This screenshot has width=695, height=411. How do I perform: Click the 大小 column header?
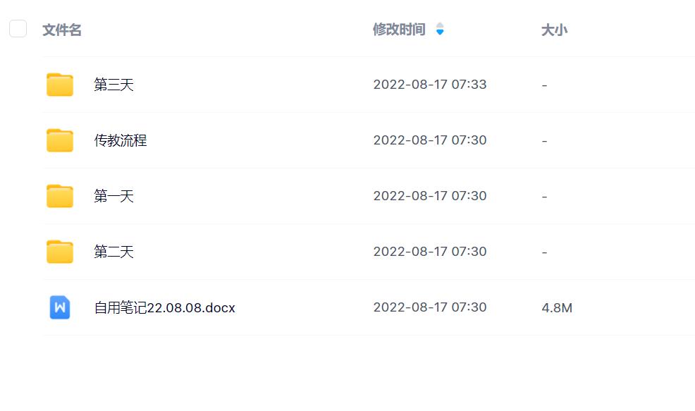[554, 30]
